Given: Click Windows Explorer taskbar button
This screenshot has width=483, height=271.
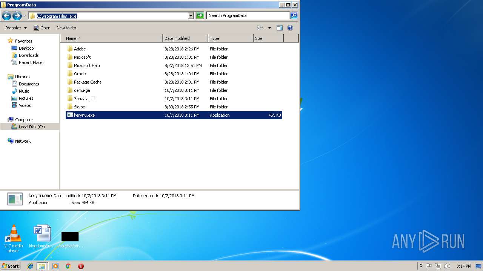Looking at the screenshot, I should pos(42,266).
